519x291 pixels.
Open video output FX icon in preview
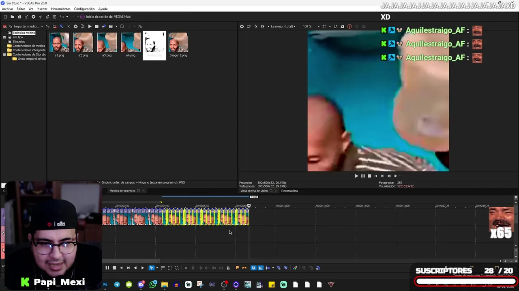(256, 26)
